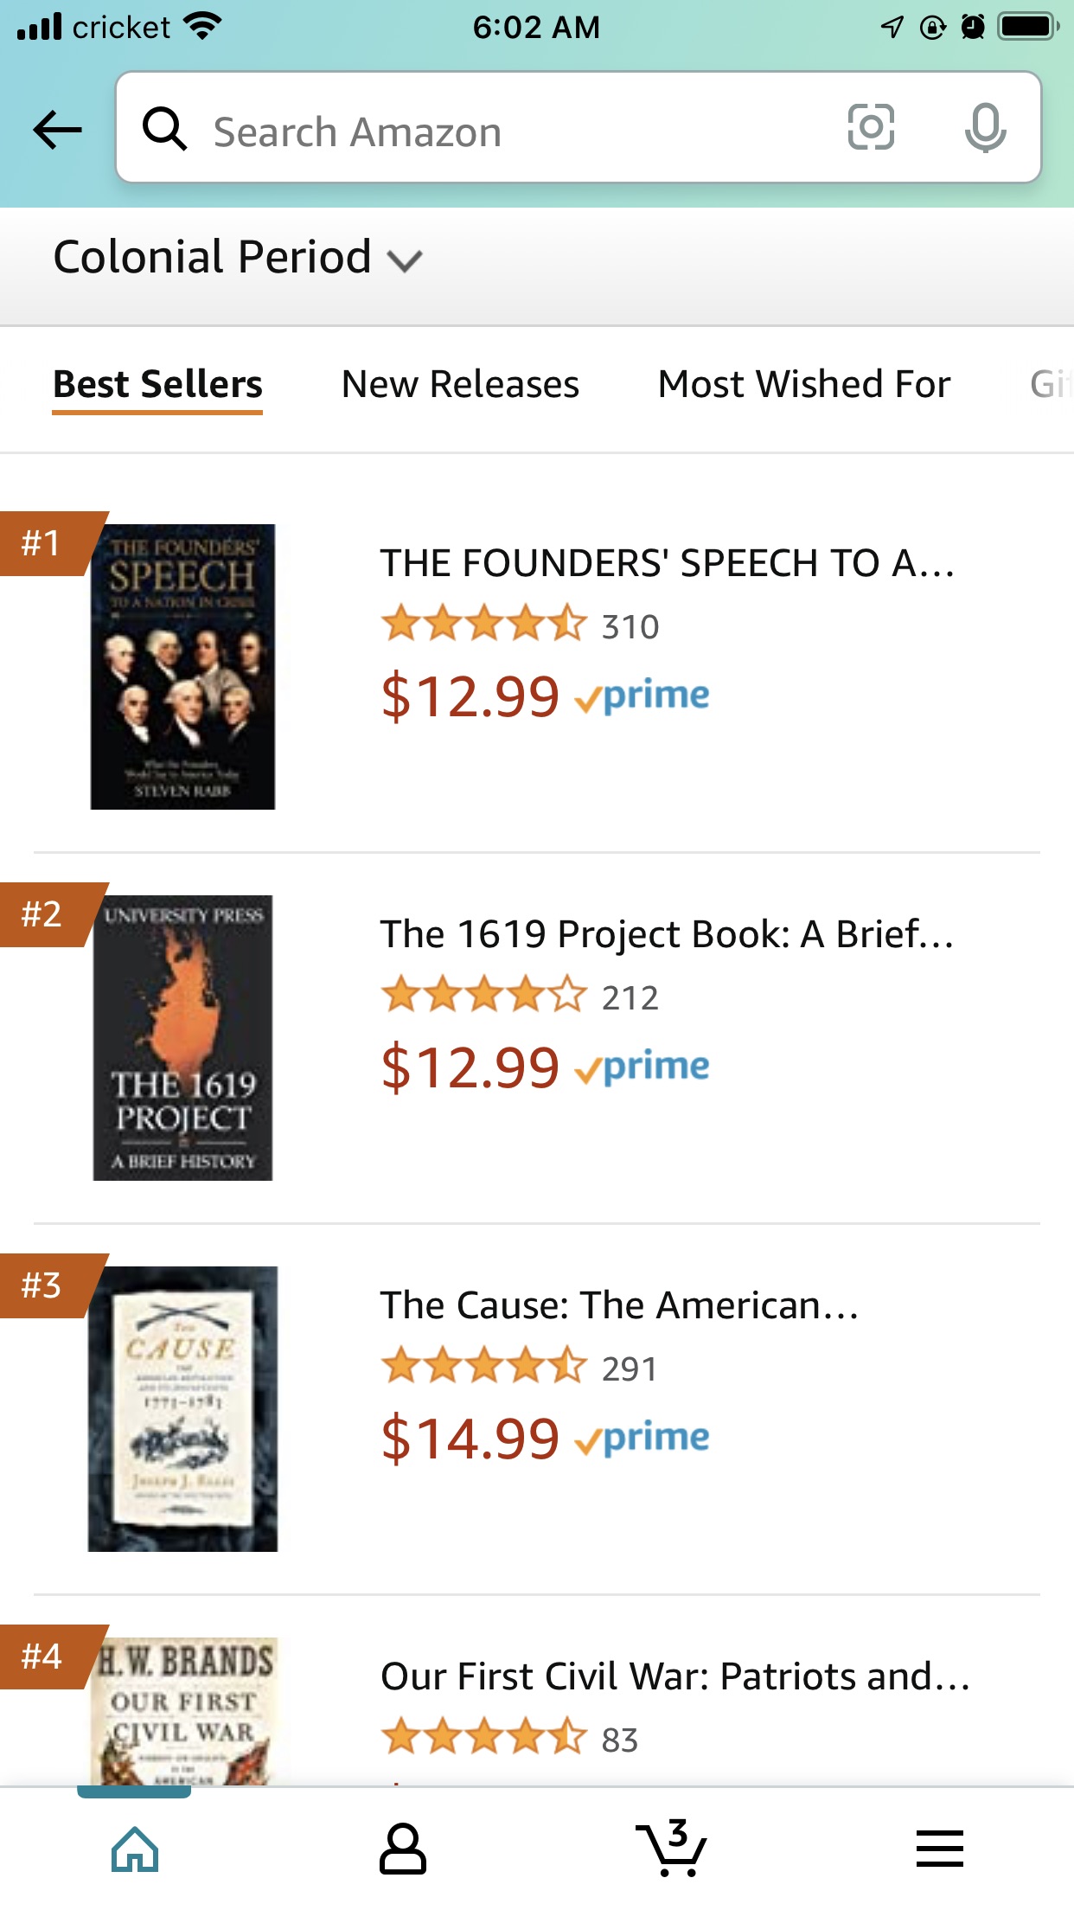Switch to Most Wished For tab

point(804,384)
